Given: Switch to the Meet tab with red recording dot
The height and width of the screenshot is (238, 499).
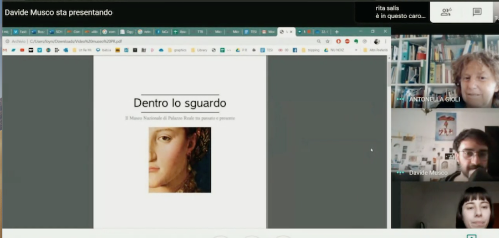Looking at the screenshot, I should click(x=304, y=32).
